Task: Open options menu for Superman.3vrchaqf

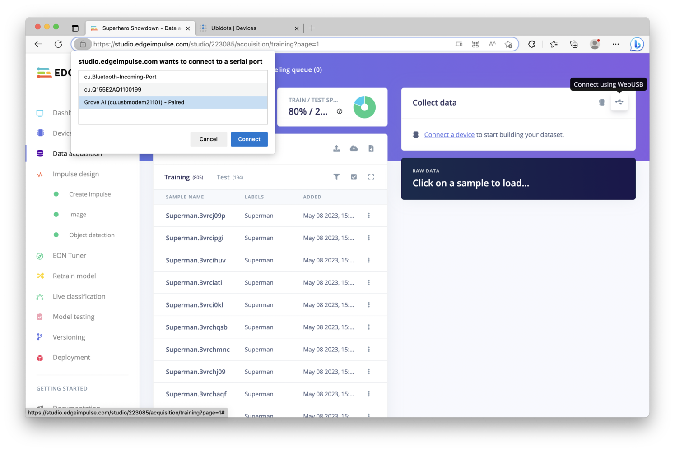Action: point(369,394)
